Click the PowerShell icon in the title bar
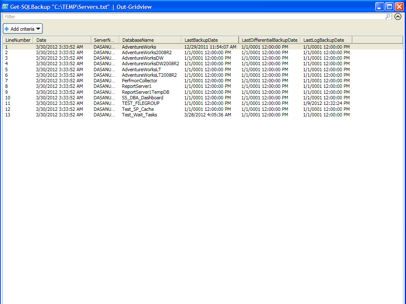The width and height of the screenshot is (406, 304). 6,6
